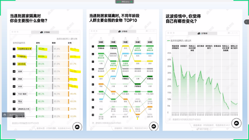Image resolution: width=249 pixels, height=140 pixels.
Task: Click the rank 1 number badge in left table
Action: pos(14,49)
